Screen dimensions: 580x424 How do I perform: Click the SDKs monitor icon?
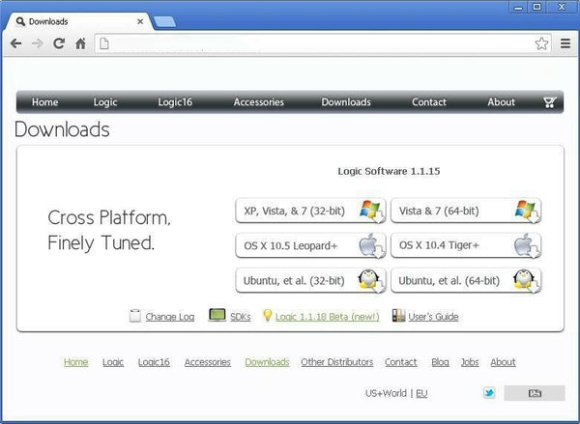coord(217,315)
